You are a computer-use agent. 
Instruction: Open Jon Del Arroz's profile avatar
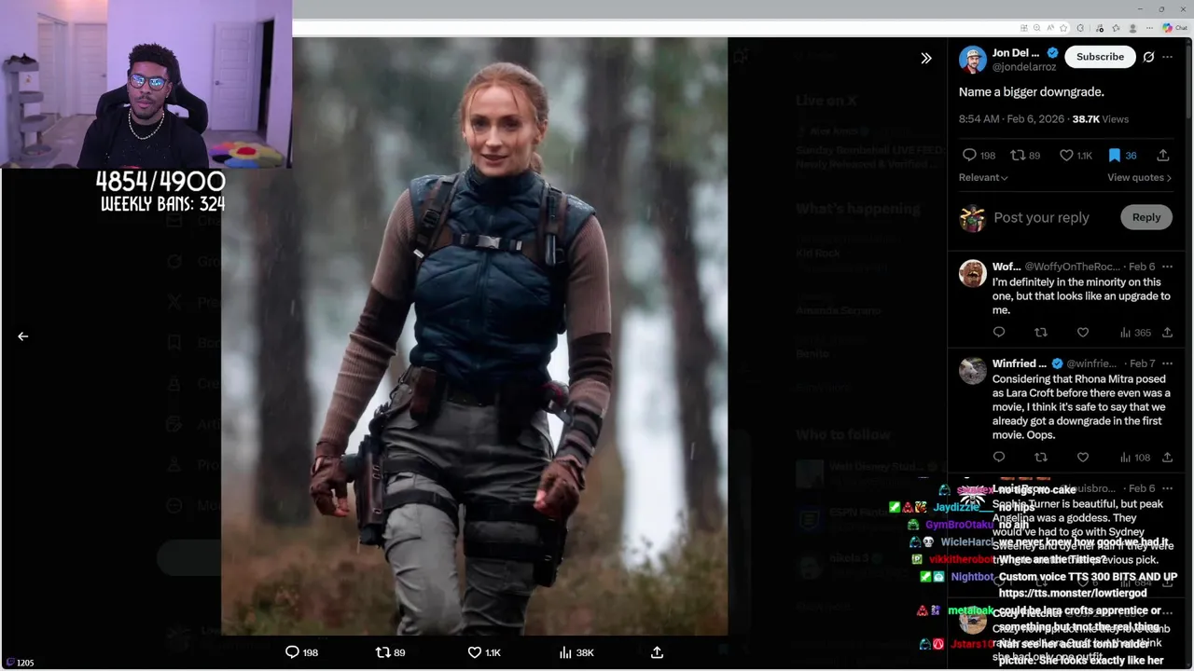(x=972, y=59)
